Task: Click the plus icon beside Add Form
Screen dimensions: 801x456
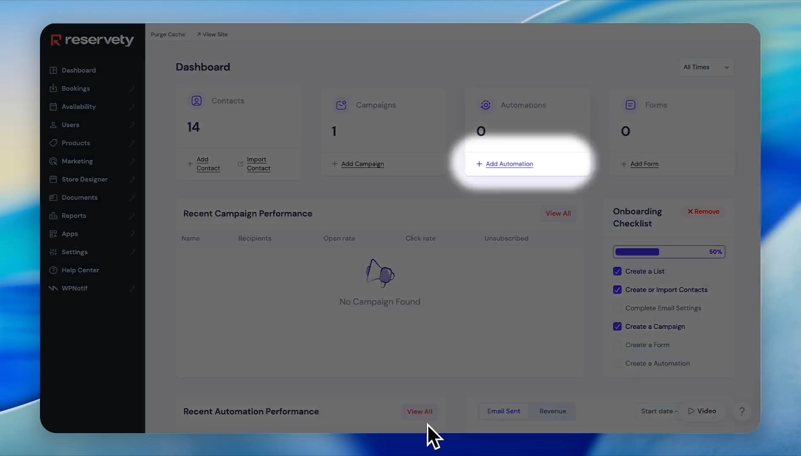Action: click(623, 163)
